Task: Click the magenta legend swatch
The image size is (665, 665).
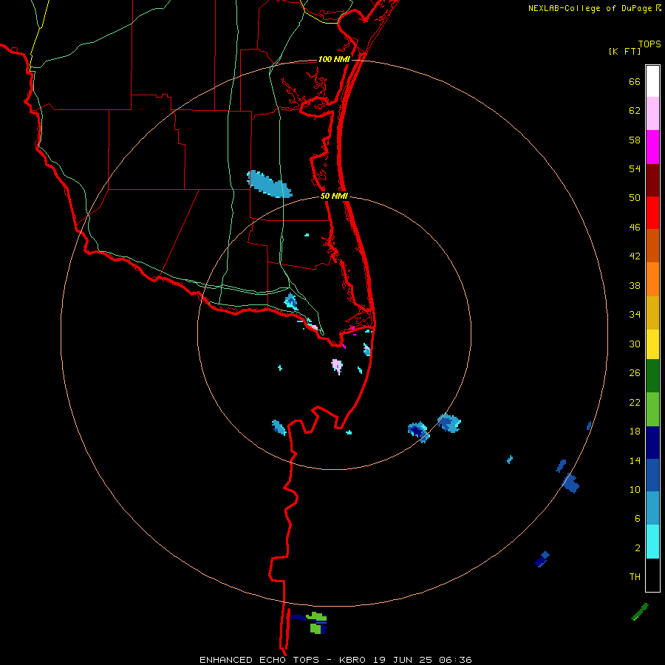Action: tap(652, 147)
